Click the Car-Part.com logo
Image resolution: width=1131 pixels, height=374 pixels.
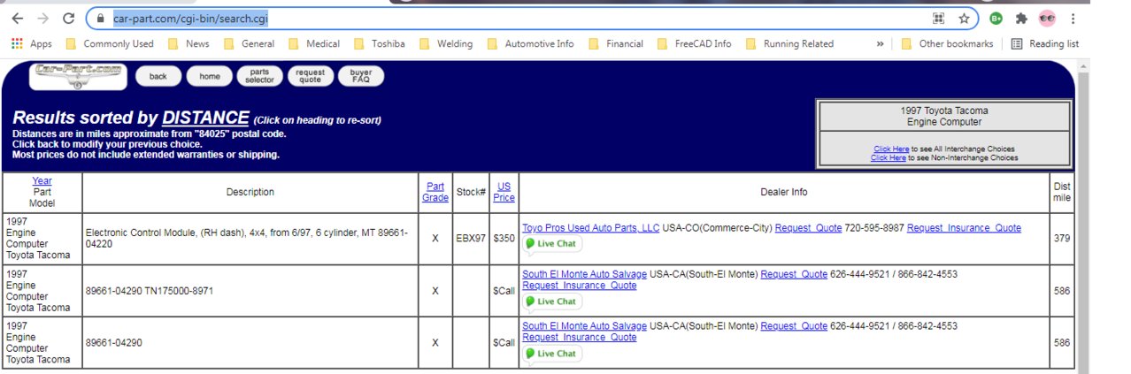point(79,76)
